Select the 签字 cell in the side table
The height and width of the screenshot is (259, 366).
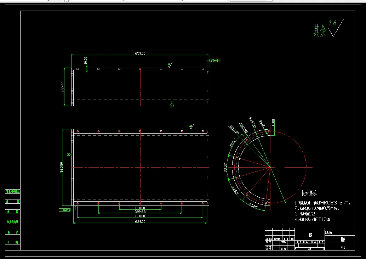13,232
